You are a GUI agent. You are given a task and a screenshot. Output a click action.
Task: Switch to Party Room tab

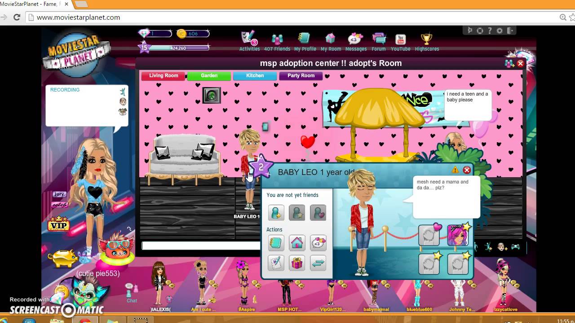pyautogui.click(x=301, y=76)
